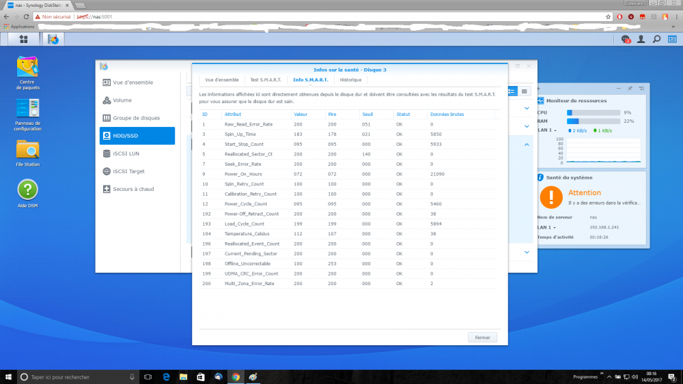Switch to Test S.M.A.R.T. tab
The image size is (683, 384).
point(264,80)
